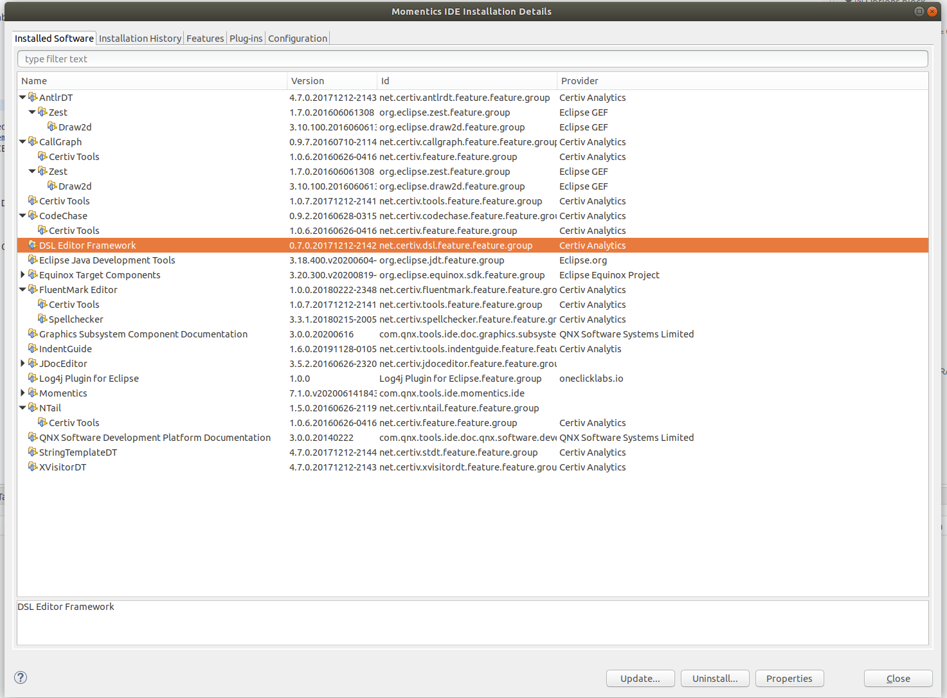This screenshot has width=947, height=698.
Task: Click the NTail feature icon
Action: click(33, 407)
